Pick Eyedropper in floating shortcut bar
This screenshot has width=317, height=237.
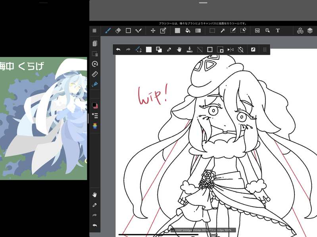point(169,49)
